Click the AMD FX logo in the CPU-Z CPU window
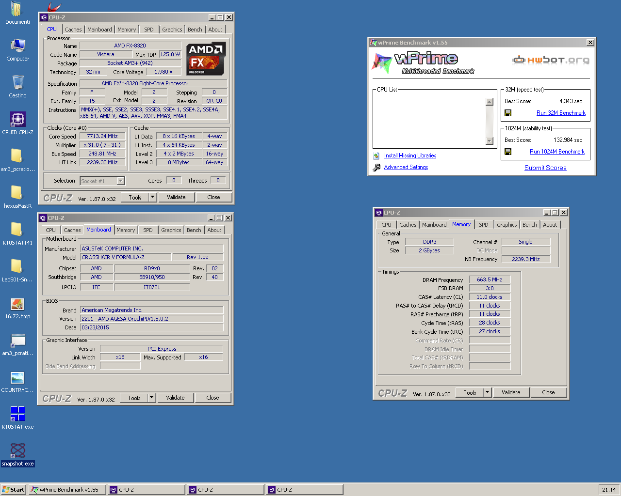Image resolution: width=621 pixels, height=496 pixels. pos(206,59)
